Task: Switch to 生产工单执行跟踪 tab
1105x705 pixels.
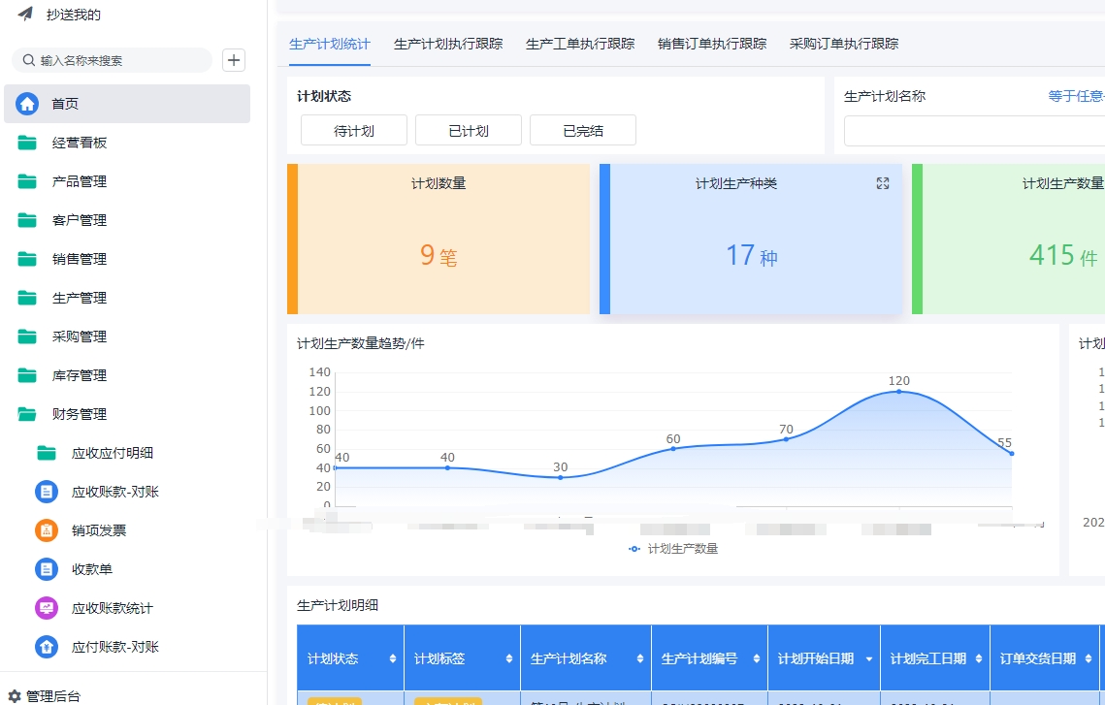Action: coord(580,44)
